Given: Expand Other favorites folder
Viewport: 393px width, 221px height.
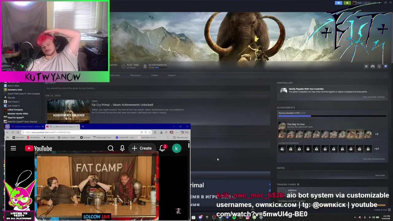Looking at the screenshot, I should pos(181,138).
